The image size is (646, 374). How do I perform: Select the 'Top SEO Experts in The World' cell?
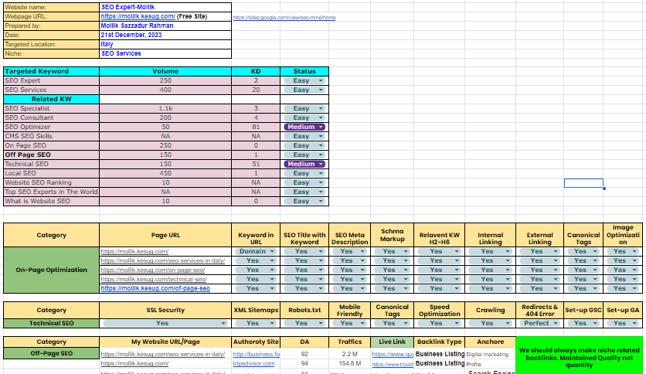[x=52, y=192]
